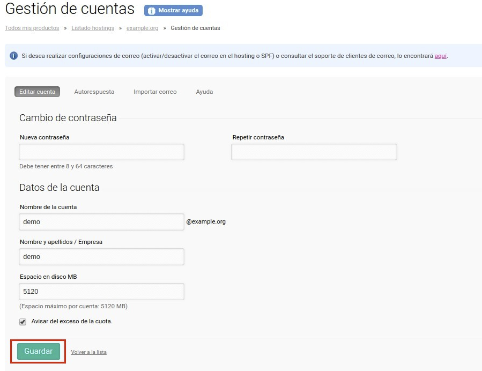
Task: Click the Volver a la lista link
Action: point(89,352)
